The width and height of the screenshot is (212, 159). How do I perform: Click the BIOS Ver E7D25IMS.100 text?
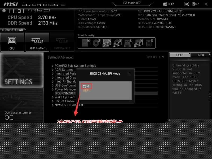tap(154, 23)
